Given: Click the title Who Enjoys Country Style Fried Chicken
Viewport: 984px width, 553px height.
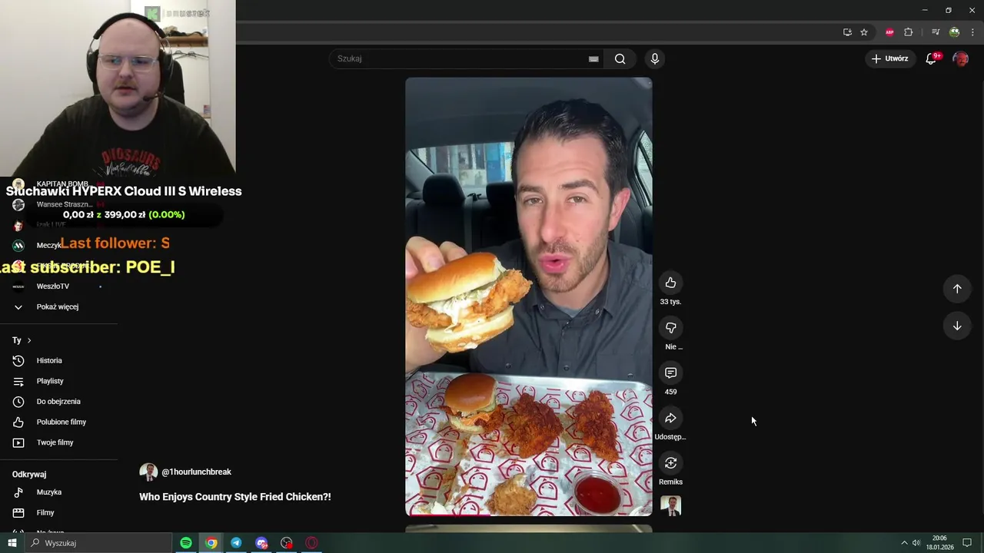Looking at the screenshot, I should point(235,497).
